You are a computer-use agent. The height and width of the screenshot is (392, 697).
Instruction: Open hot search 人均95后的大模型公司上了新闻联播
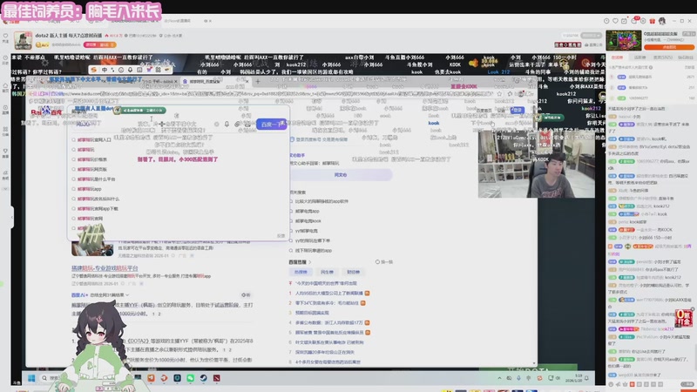(329, 294)
